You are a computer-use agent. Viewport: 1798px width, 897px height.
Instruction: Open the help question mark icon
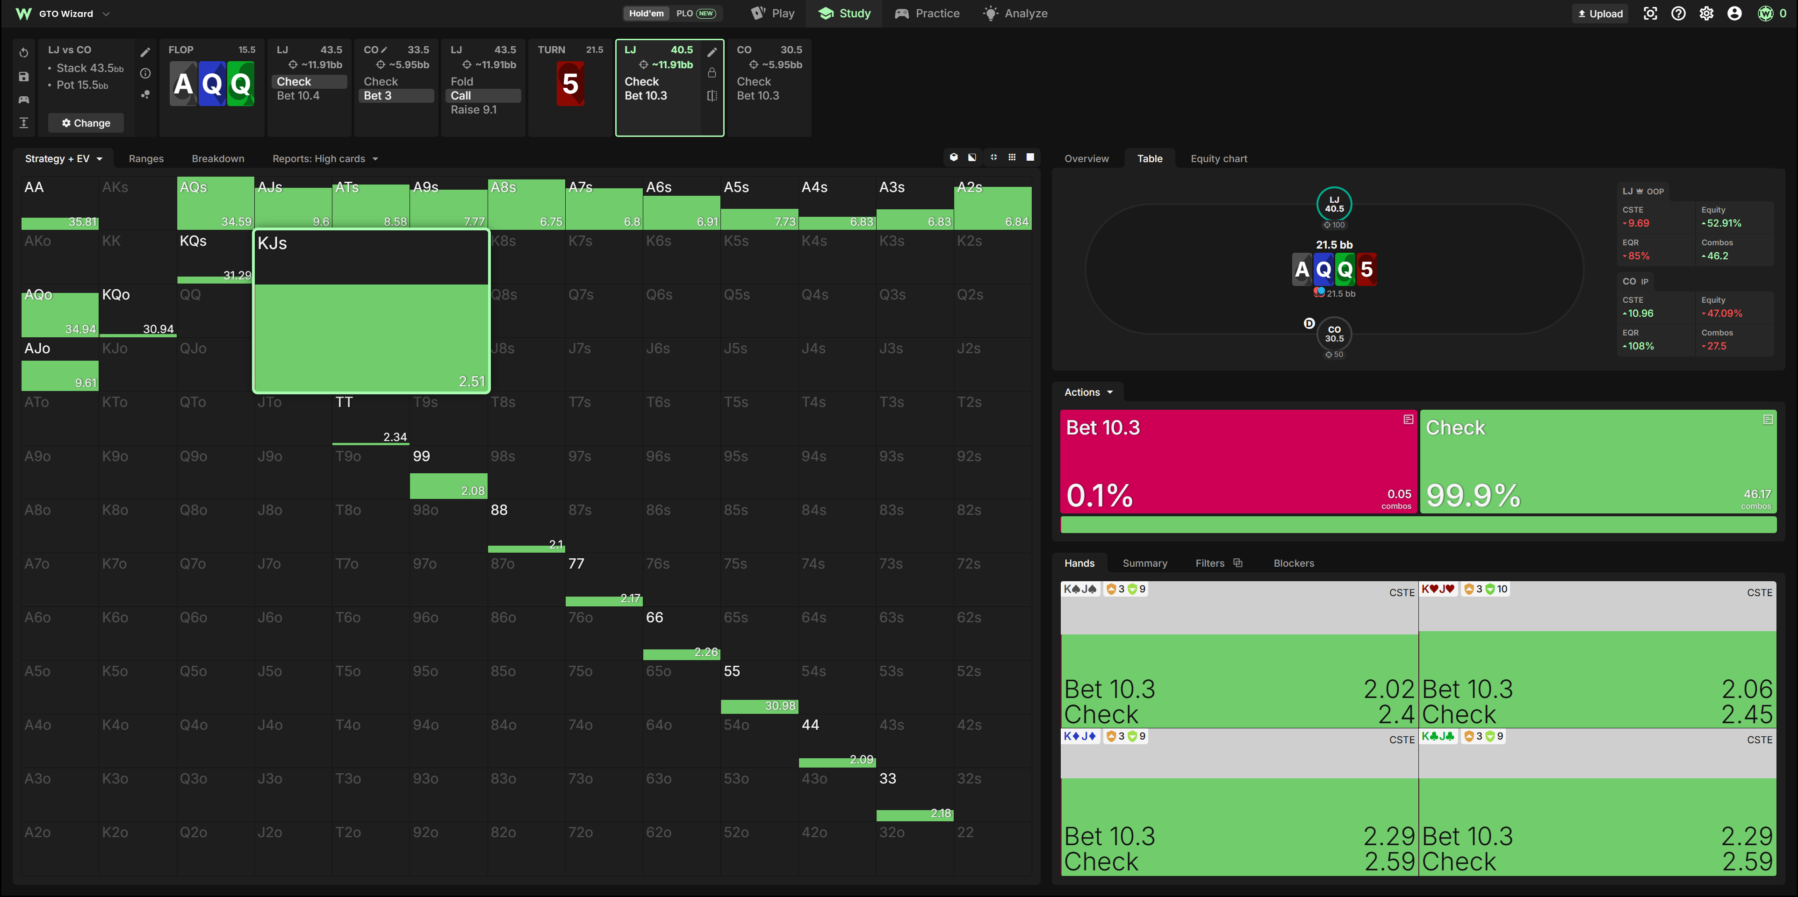pos(1679,13)
